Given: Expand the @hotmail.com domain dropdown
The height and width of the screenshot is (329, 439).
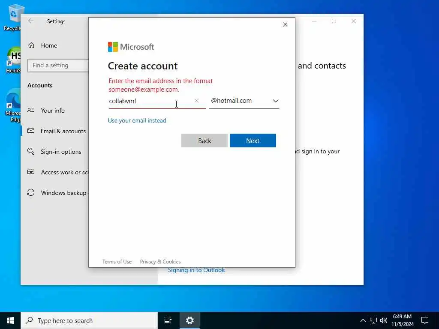Looking at the screenshot, I should 244,101.
